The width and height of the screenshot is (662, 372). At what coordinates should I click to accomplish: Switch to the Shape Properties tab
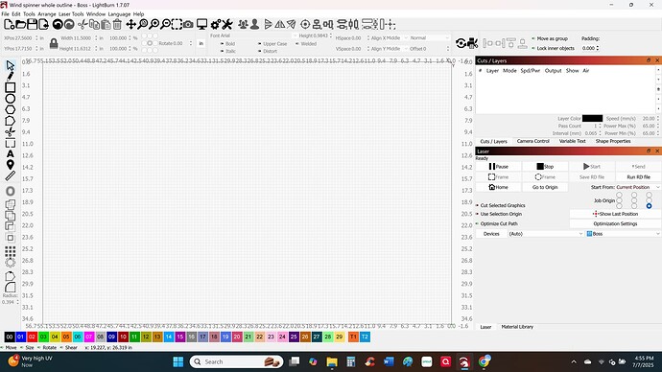pos(613,141)
